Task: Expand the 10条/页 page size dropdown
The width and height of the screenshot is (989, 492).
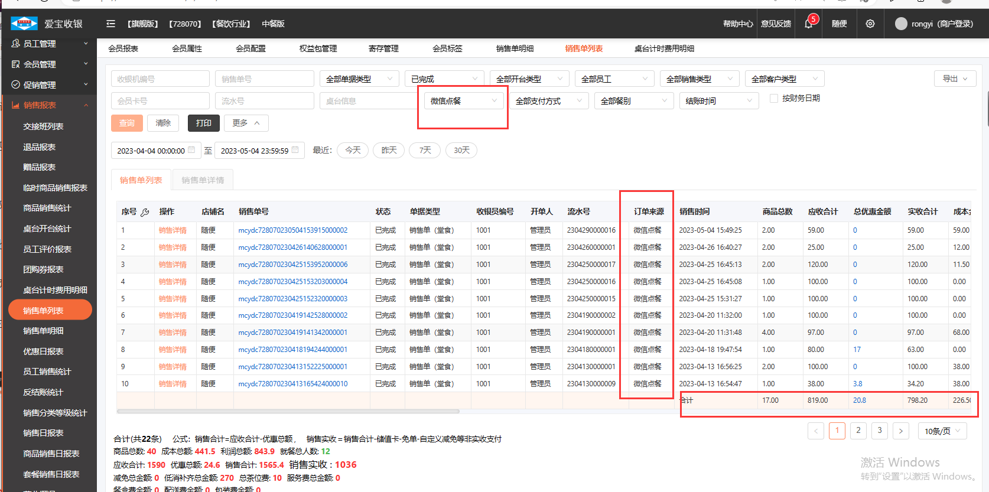Action: click(942, 431)
